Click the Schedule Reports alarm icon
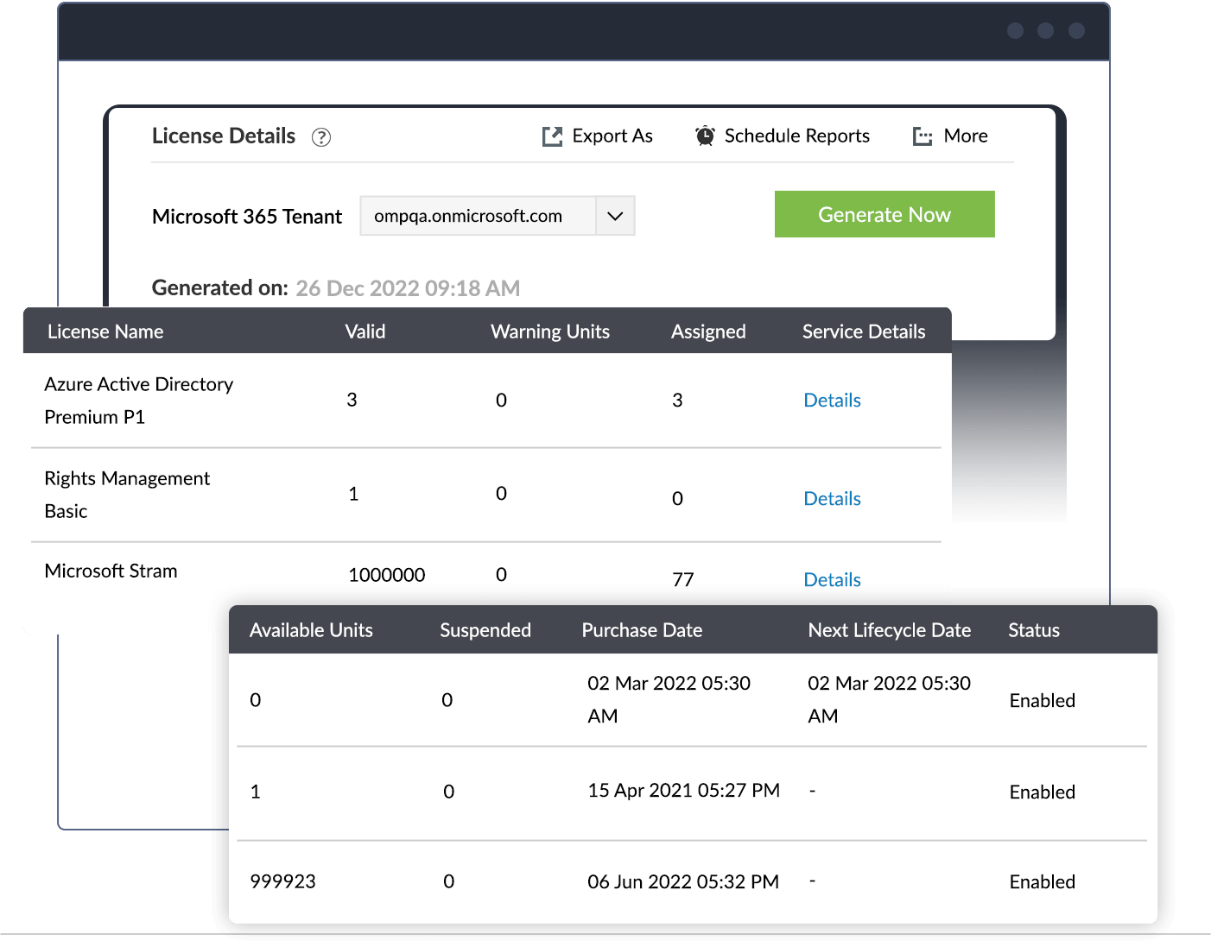Image resolution: width=1211 pixels, height=947 pixels. coord(704,136)
